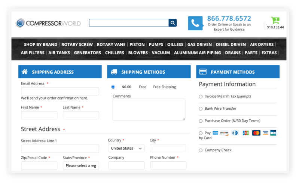Focus the Last Name field
Viewport: 299px width, 183px height.
[81, 115]
